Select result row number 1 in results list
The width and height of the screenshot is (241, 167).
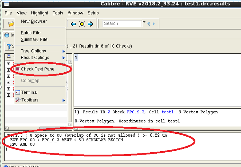click(x=76, y=58)
